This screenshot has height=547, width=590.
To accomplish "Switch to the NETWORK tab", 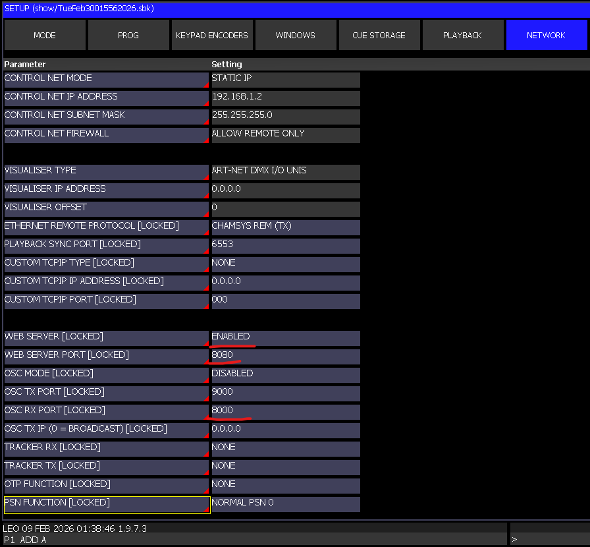I will pyautogui.click(x=547, y=34).
